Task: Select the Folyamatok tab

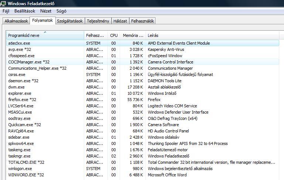Action: click(42, 20)
